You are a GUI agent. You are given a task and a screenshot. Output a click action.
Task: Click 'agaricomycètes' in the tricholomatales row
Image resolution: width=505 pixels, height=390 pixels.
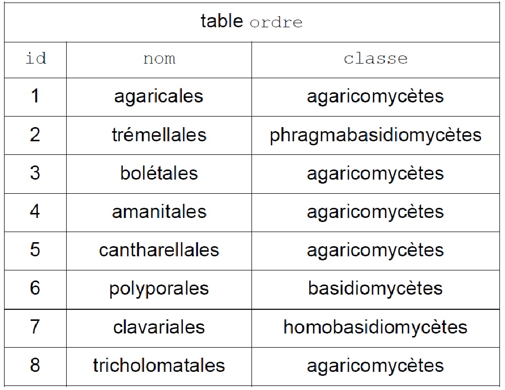[x=376, y=366]
